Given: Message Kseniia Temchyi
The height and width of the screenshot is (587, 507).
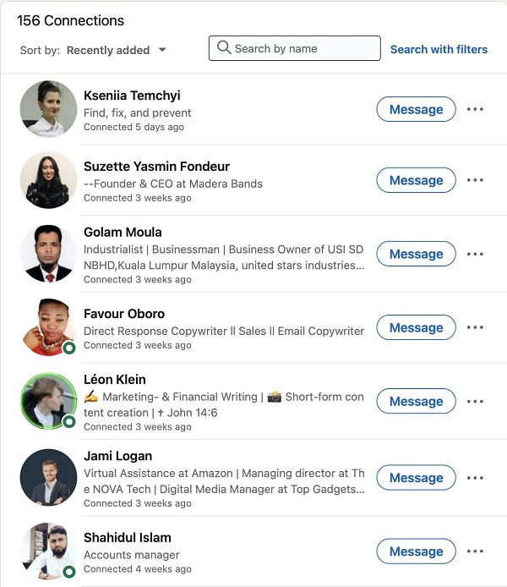Looking at the screenshot, I should click(416, 109).
